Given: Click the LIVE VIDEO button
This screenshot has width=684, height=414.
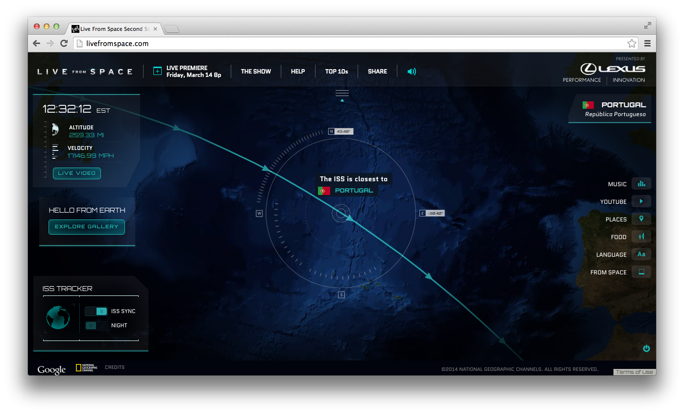Looking at the screenshot, I should pyautogui.click(x=77, y=173).
